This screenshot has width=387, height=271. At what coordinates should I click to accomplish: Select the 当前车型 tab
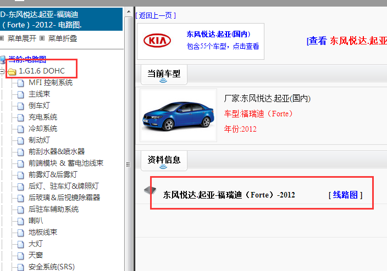pyautogui.click(x=164, y=75)
